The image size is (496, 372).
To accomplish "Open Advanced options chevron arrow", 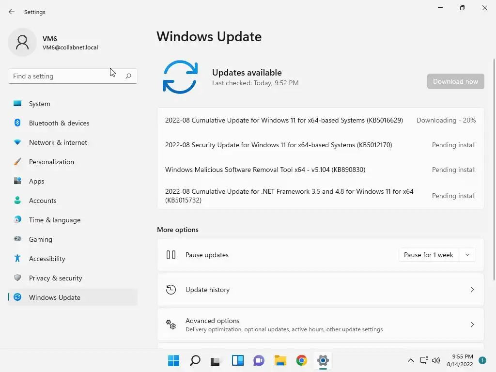I will point(472,324).
